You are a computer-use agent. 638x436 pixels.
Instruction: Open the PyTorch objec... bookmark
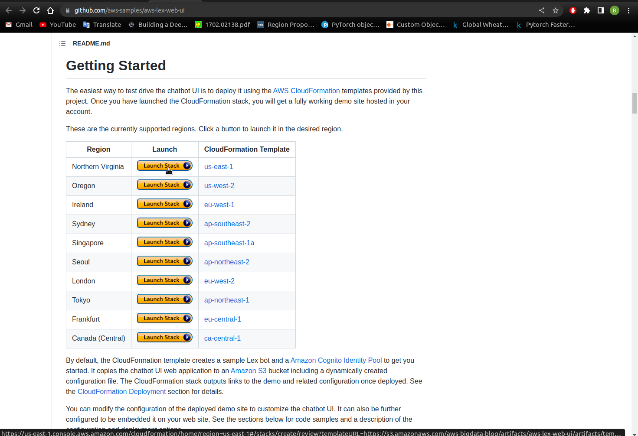(350, 25)
